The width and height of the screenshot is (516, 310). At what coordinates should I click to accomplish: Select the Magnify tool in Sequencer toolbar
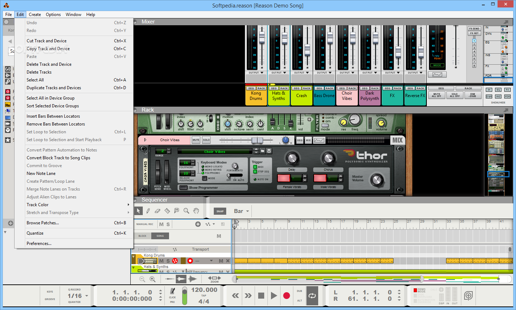186,211
